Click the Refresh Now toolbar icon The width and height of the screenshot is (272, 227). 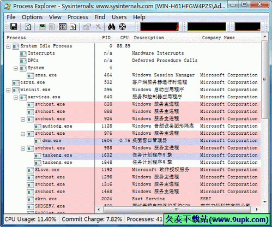coord(28,27)
